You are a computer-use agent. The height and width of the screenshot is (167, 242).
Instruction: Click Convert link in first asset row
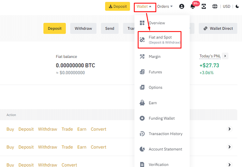(x=99, y=129)
